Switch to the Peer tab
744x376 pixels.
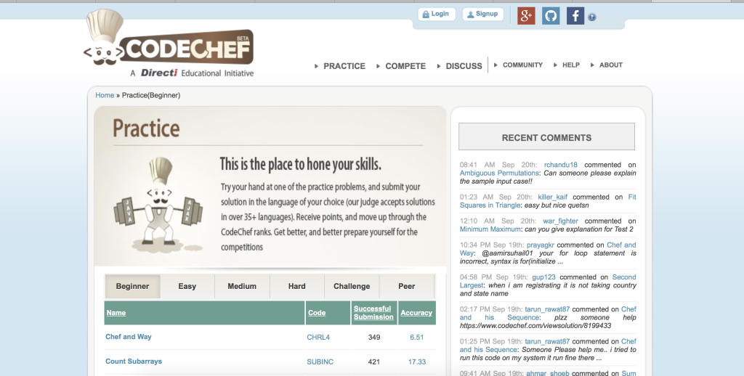(407, 287)
